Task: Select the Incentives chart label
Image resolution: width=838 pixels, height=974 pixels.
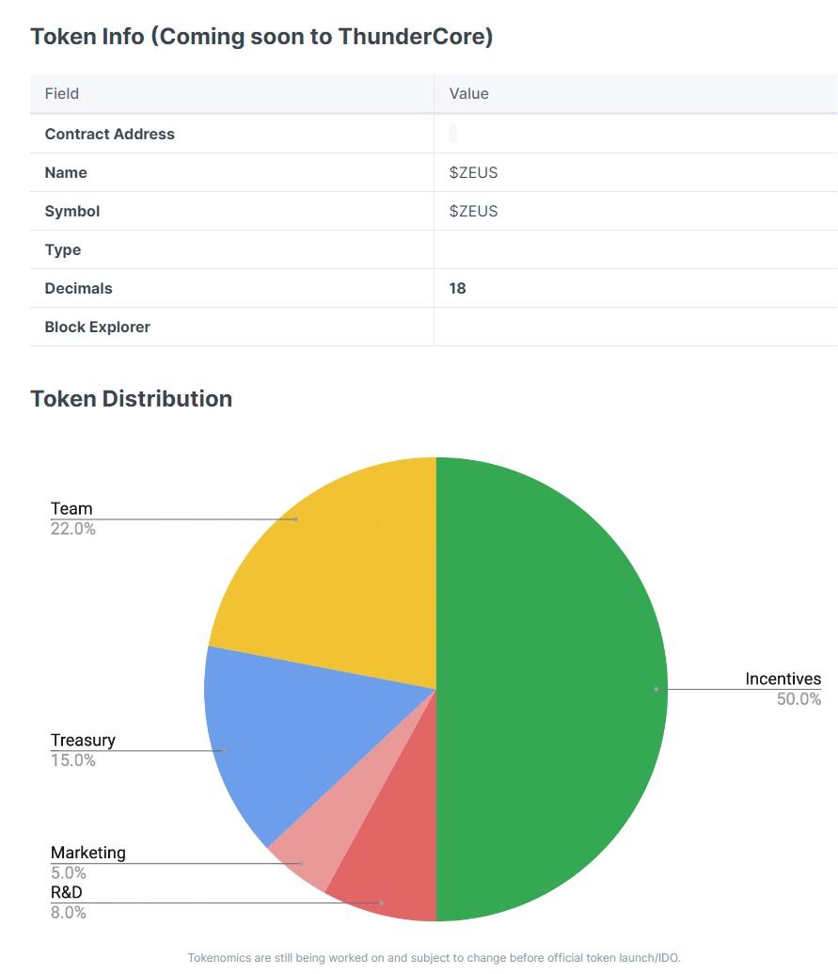Action: [783, 679]
